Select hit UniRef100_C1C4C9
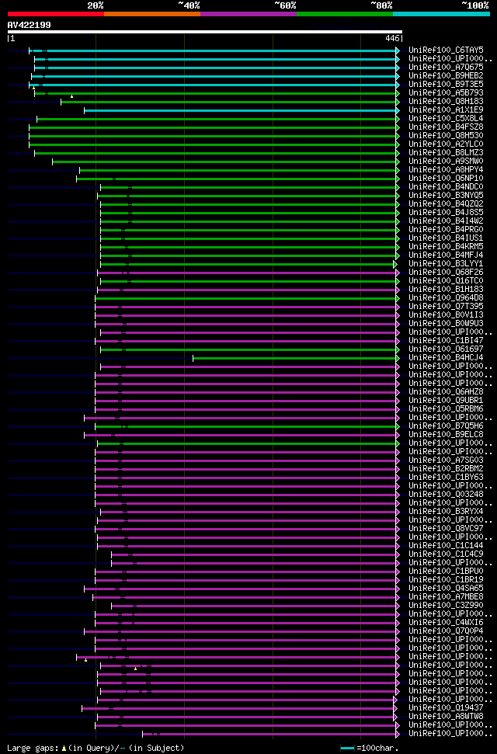The width and height of the screenshot is (497, 754). [446, 554]
